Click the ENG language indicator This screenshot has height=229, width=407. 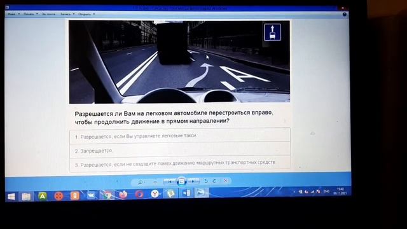(326, 191)
